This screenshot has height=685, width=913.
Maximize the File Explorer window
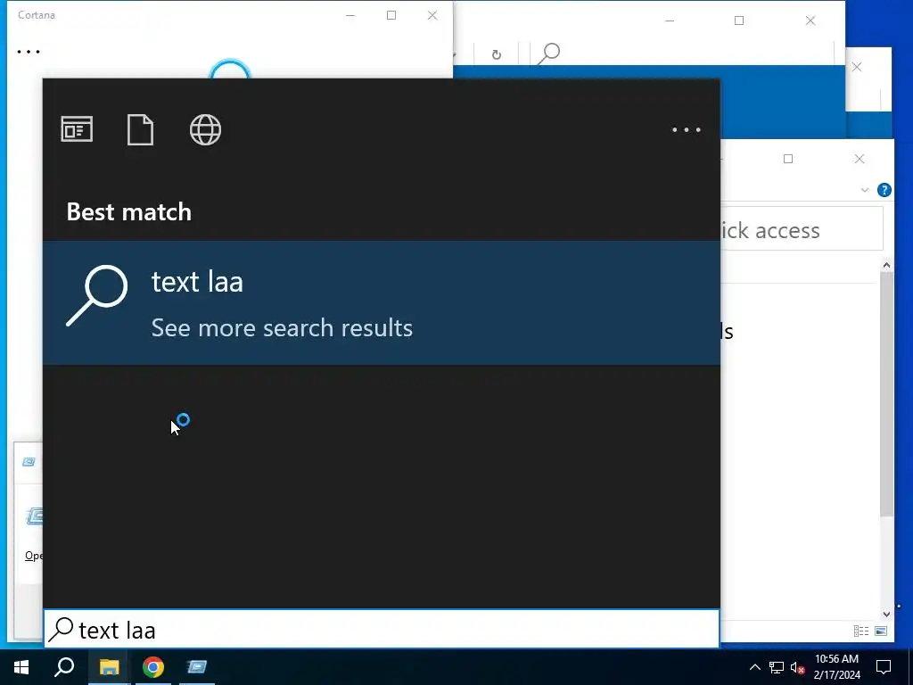788,159
